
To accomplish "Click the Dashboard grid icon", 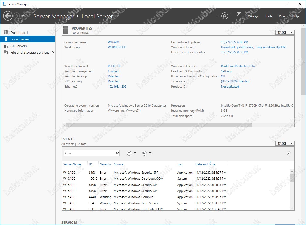I will [6, 32].
